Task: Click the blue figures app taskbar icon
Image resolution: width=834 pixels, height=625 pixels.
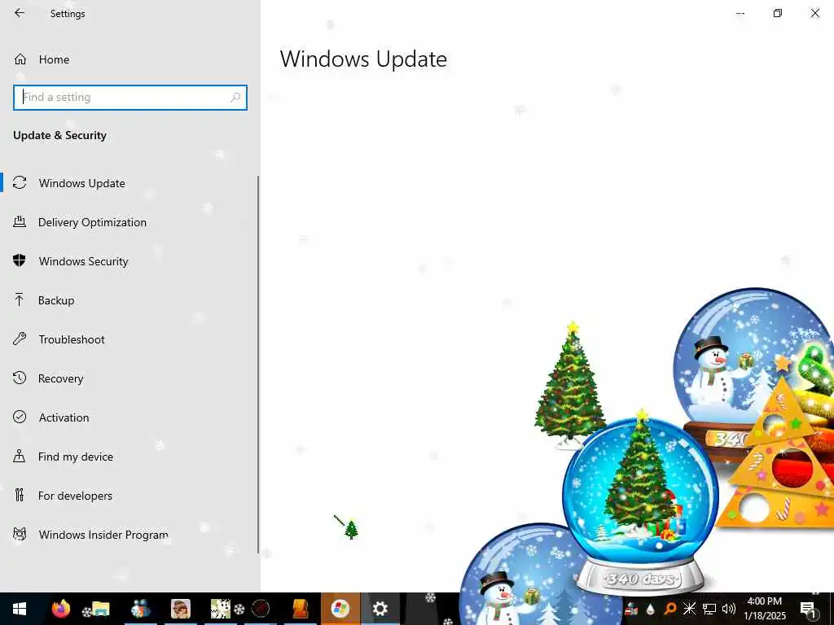Action: click(140, 609)
